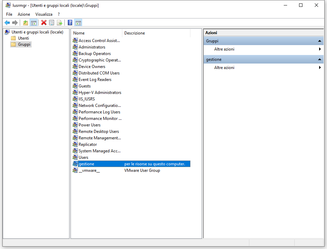This screenshot has height=249, width=327.
Task: Click the Power Users group icon
Action: coord(75,125)
